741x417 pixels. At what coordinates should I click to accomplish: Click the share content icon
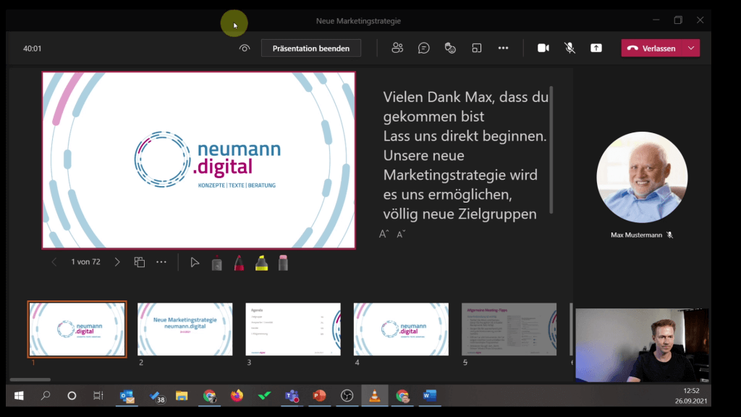(x=596, y=49)
